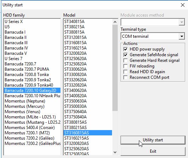Select model ST3400620A
The width and height of the screenshot is (188, 158).
[x=88, y=90]
